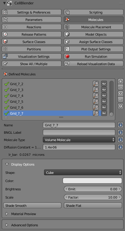Click info icon next to Diffusion Constant
125x231 pixels.
(121, 147)
